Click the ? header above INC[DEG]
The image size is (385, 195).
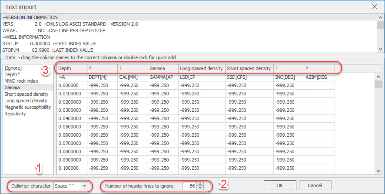[289, 68]
